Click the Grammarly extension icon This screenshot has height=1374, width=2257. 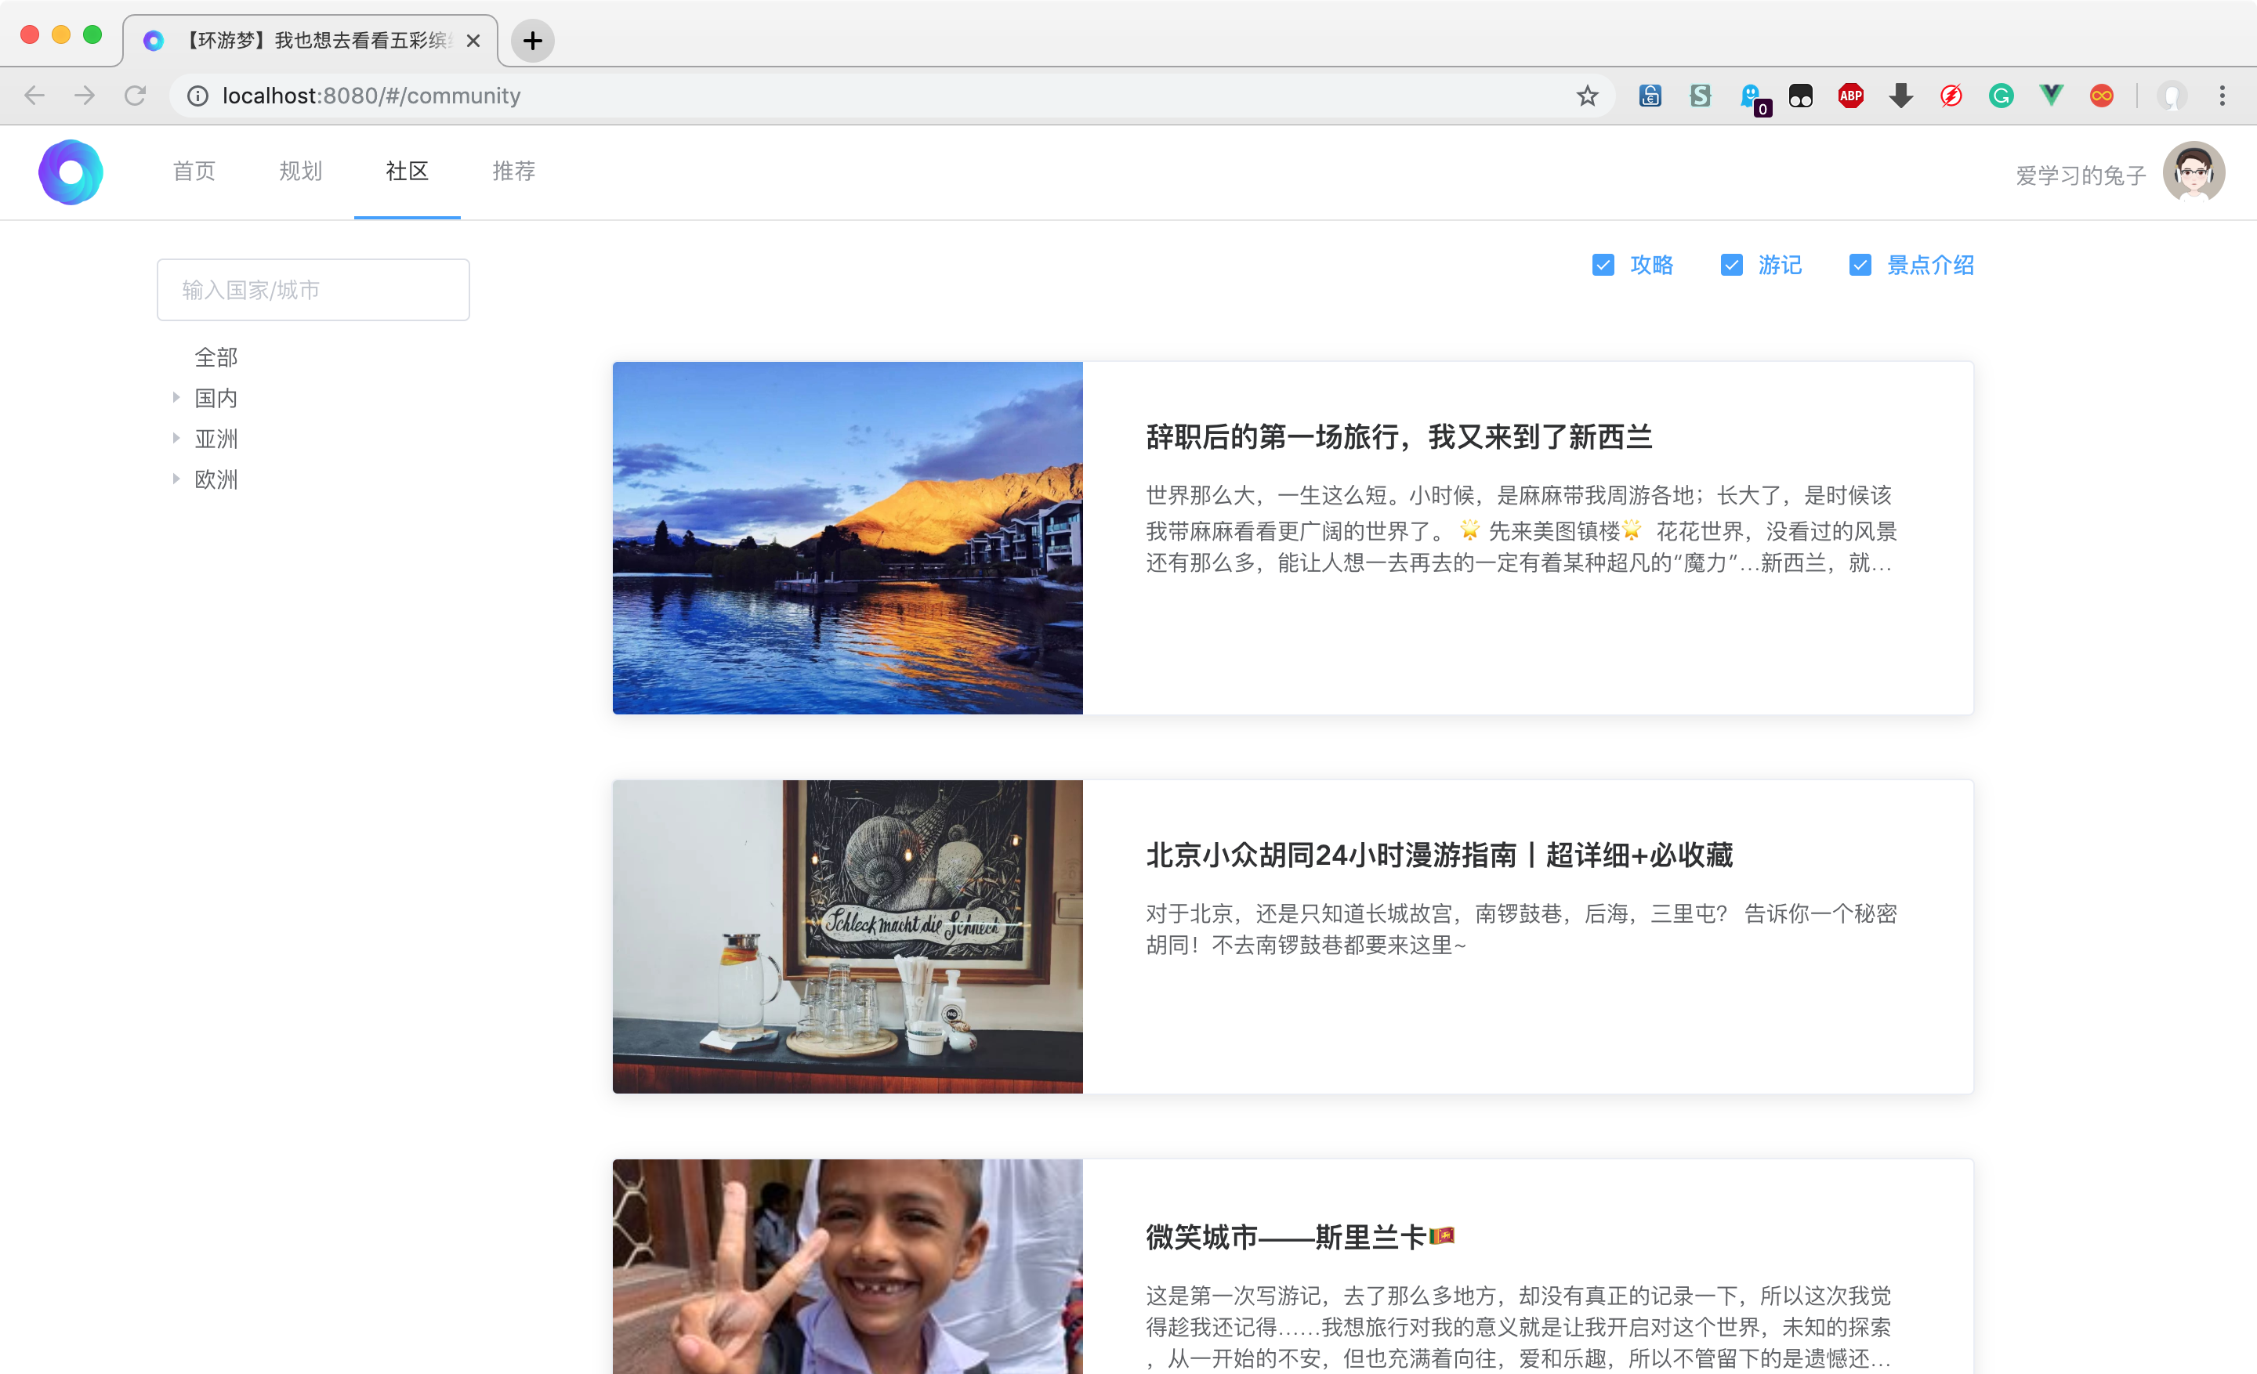pos(2001,96)
